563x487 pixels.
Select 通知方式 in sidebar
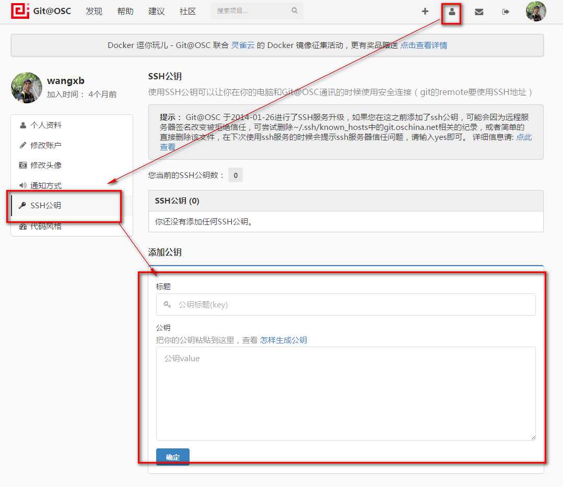click(x=72, y=185)
